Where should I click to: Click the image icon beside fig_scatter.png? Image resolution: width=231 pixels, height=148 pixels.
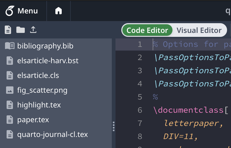10,90
